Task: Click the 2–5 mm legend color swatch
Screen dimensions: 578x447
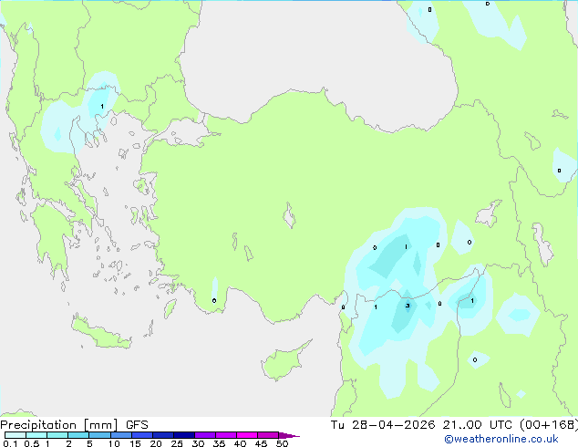Action: (78, 435)
